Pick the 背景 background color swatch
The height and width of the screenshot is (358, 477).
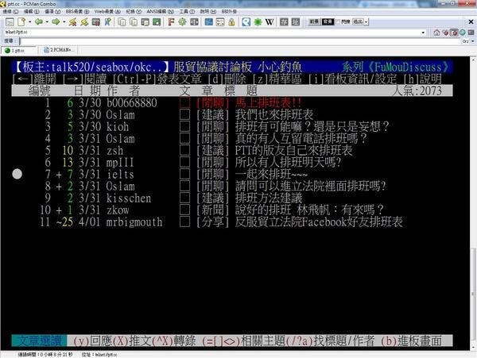pos(328,21)
